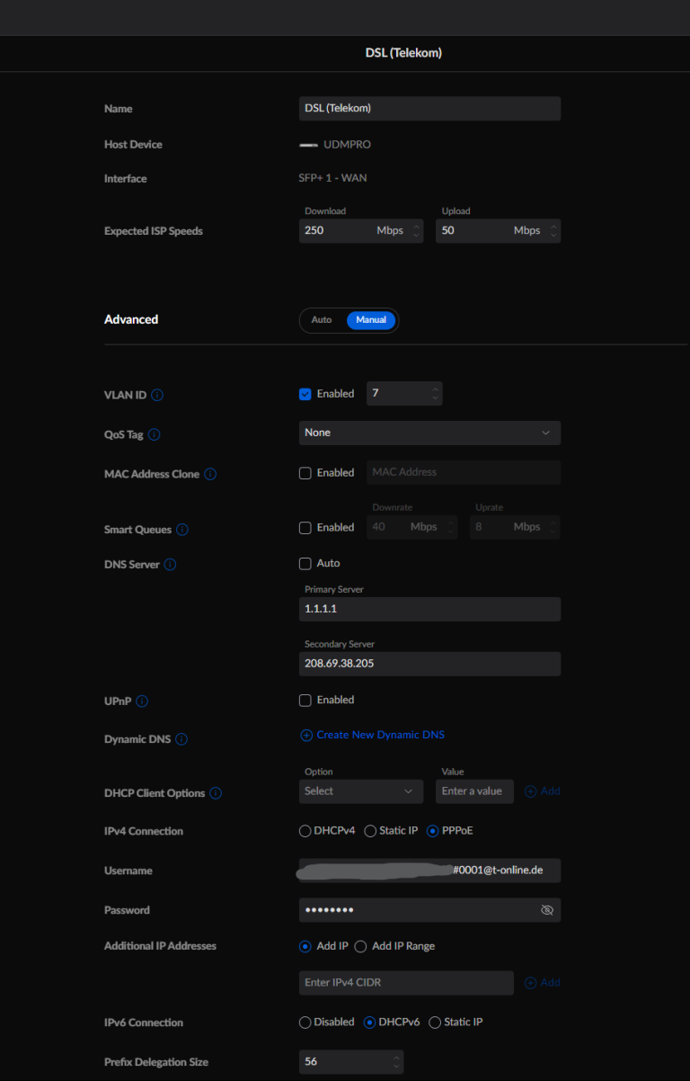This screenshot has height=1081, width=690.
Task: Click the Primary Server DNS field
Action: pyautogui.click(x=429, y=610)
